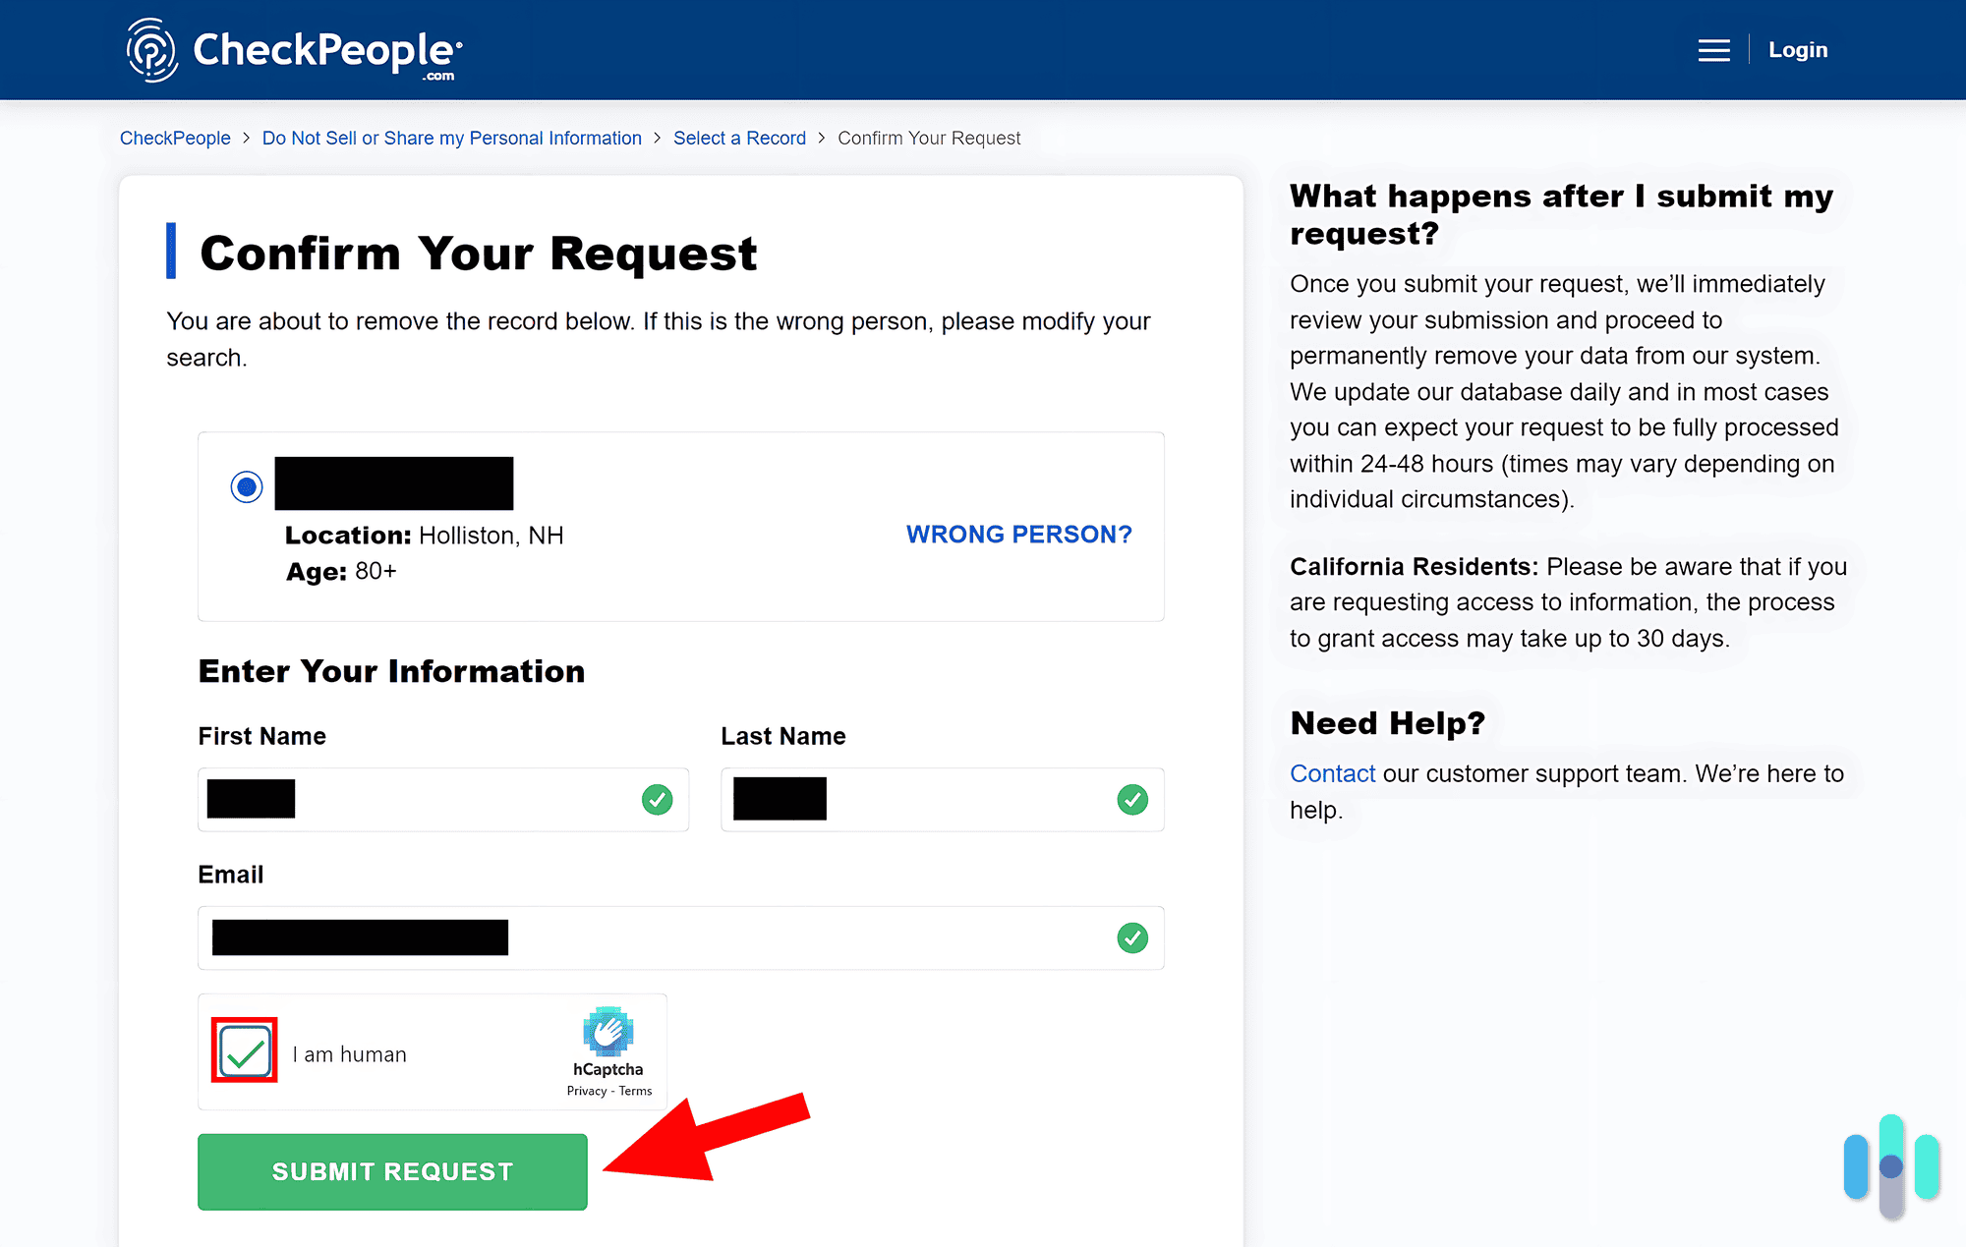Click the Login option in the header

pyautogui.click(x=1797, y=49)
